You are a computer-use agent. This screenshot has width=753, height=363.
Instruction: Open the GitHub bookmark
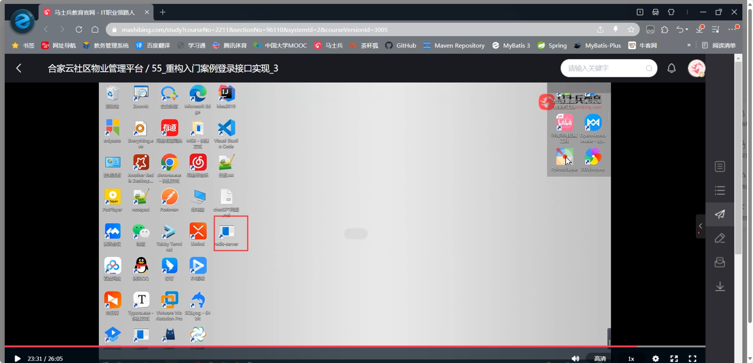(401, 45)
